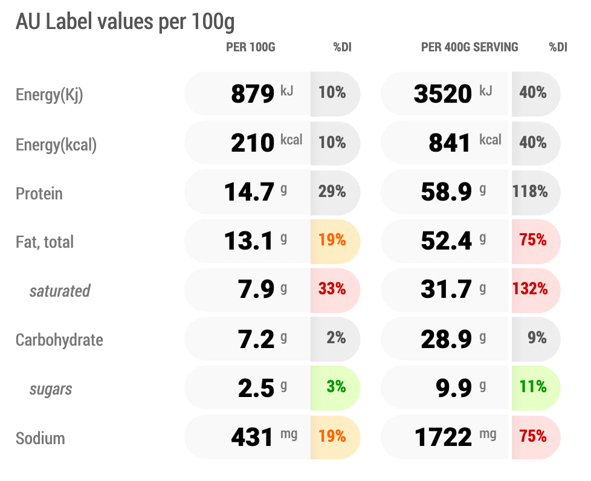Click the red 33% saturated fat badge
This screenshot has width=591, height=481.
(x=332, y=289)
